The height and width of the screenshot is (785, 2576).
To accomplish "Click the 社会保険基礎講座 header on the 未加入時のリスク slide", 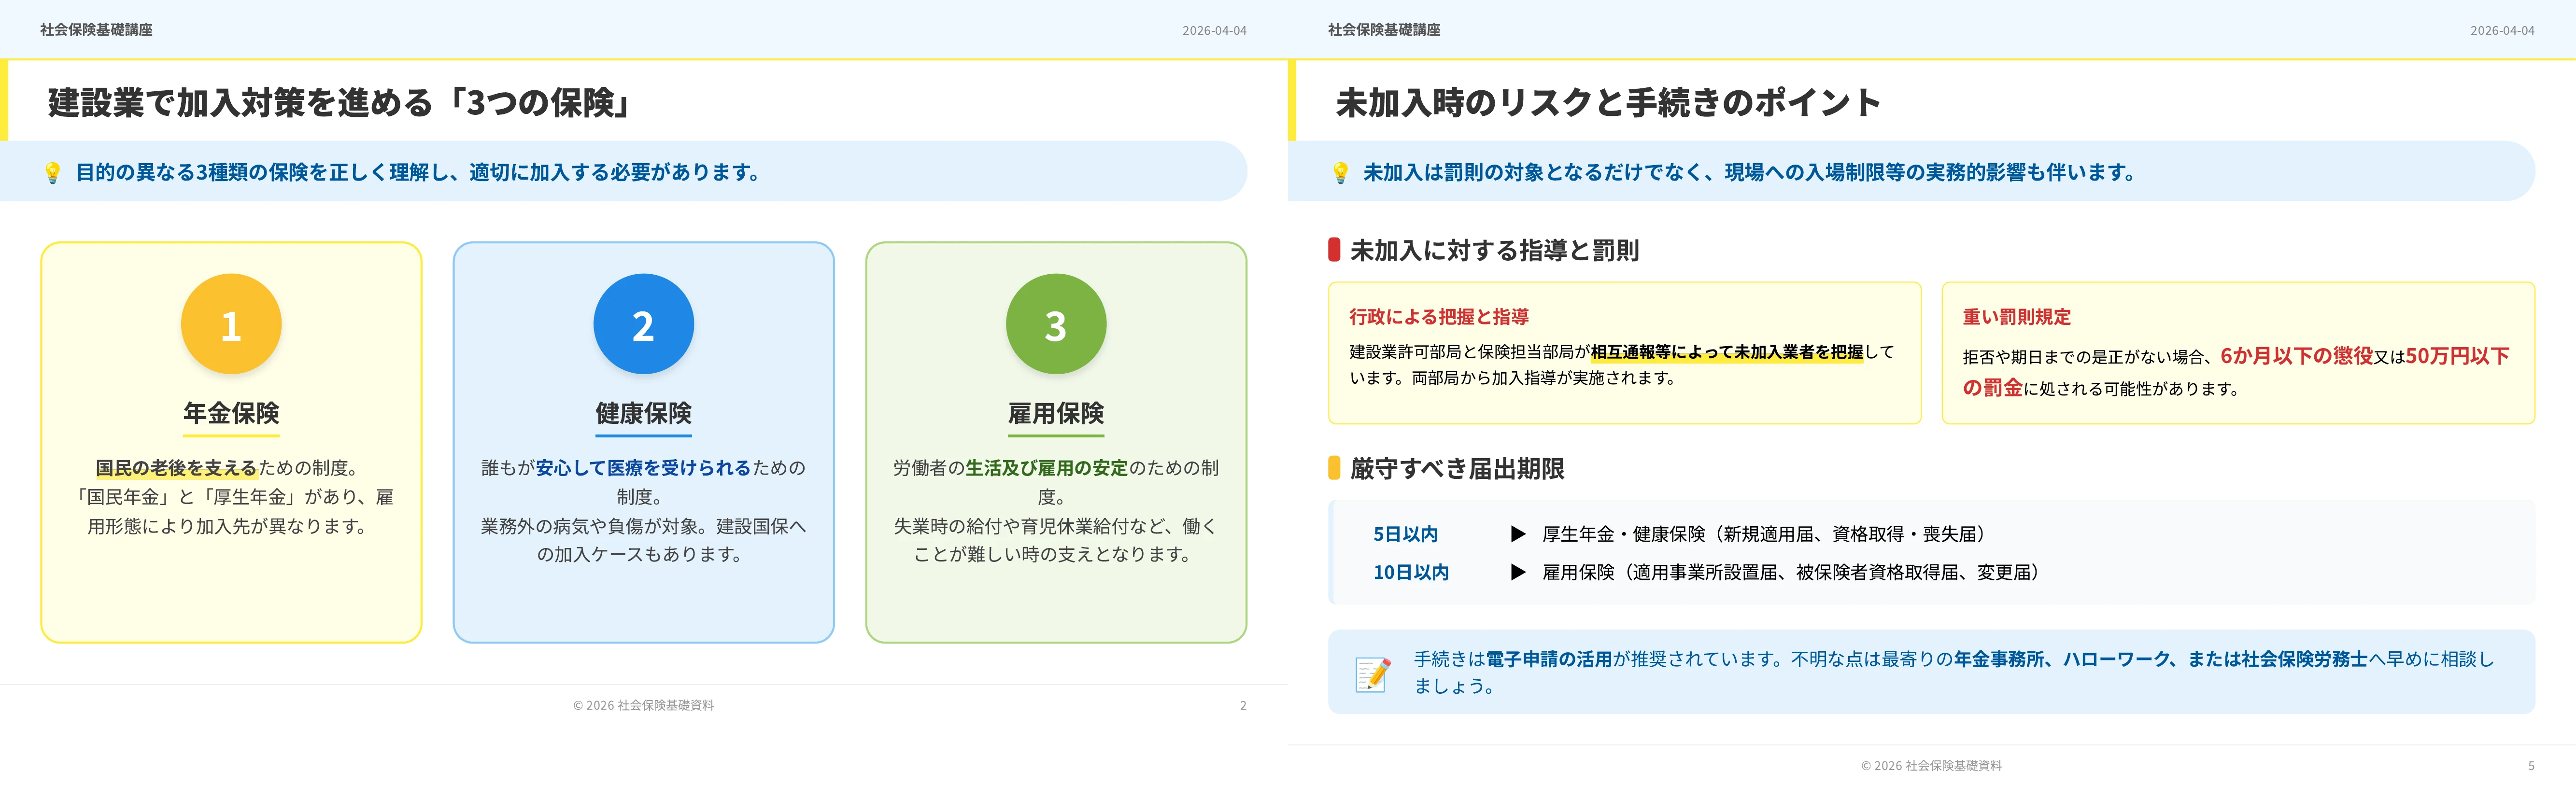I will (x=1384, y=30).
